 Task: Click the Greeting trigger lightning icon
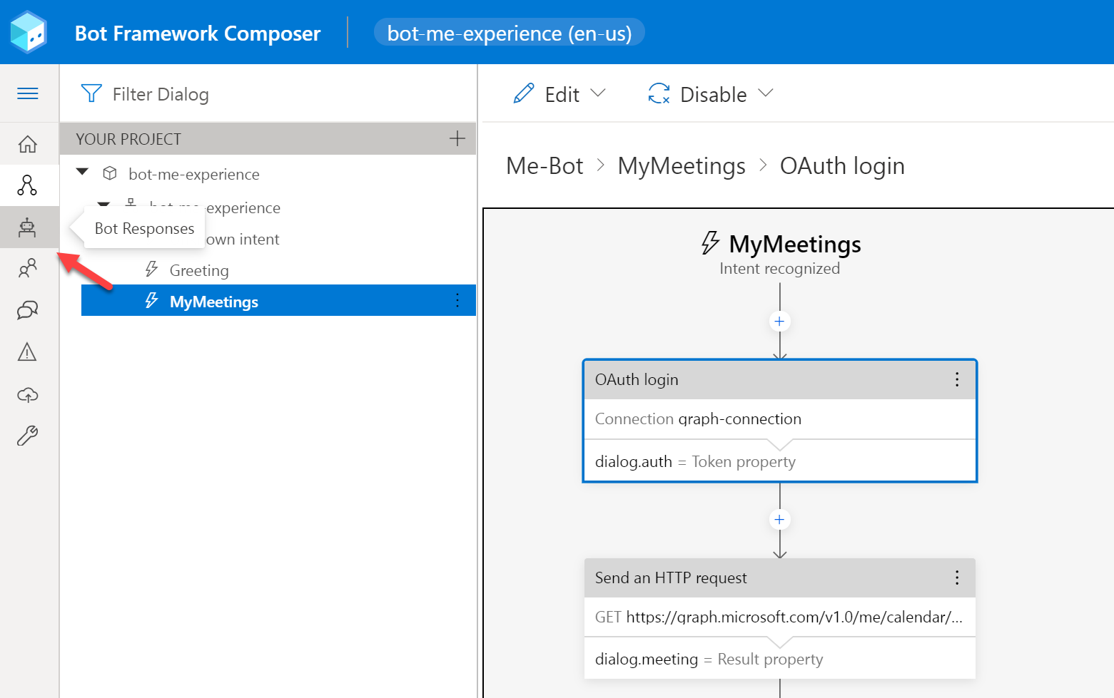coord(151,270)
